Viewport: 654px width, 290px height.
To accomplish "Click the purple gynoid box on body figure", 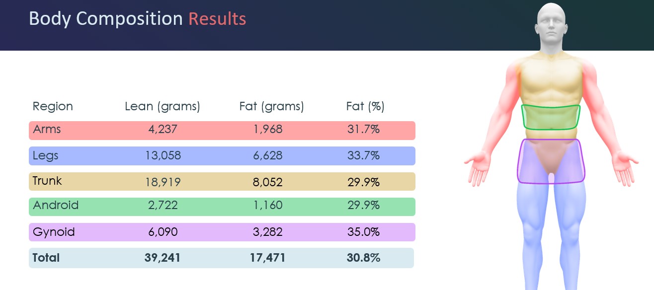I will (551, 161).
